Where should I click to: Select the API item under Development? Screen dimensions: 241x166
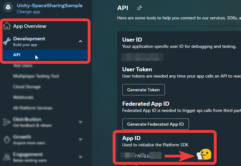[x=45, y=55]
